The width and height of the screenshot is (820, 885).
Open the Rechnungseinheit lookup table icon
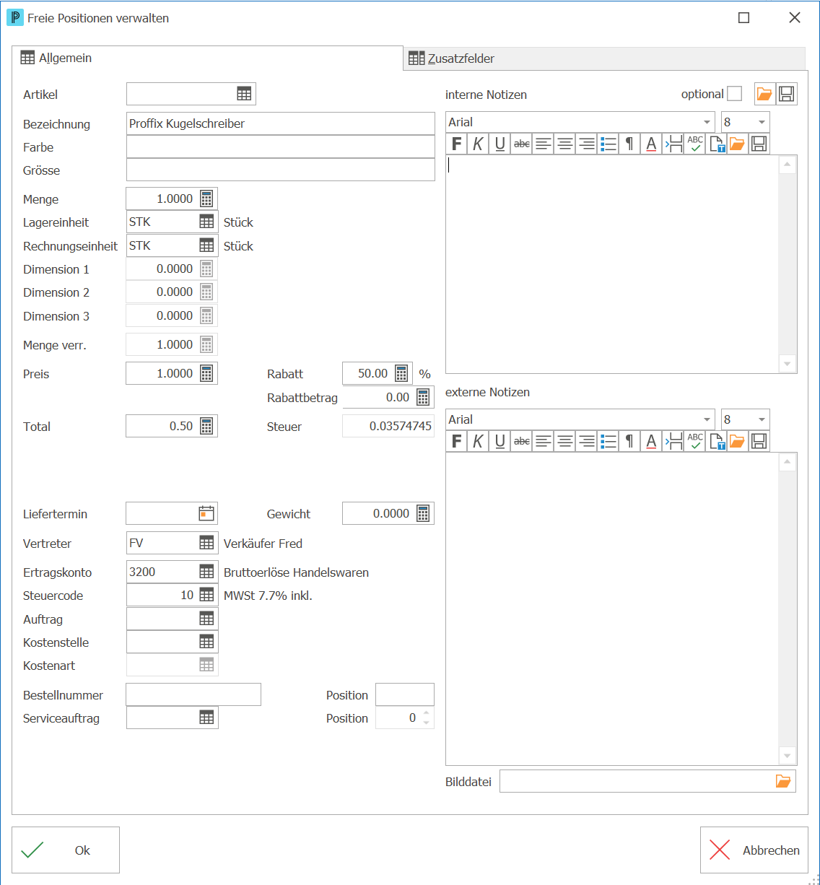[x=206, y=245]
